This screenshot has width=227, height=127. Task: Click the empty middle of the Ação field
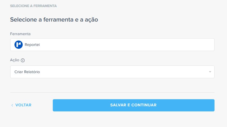[x=119, y=72]
